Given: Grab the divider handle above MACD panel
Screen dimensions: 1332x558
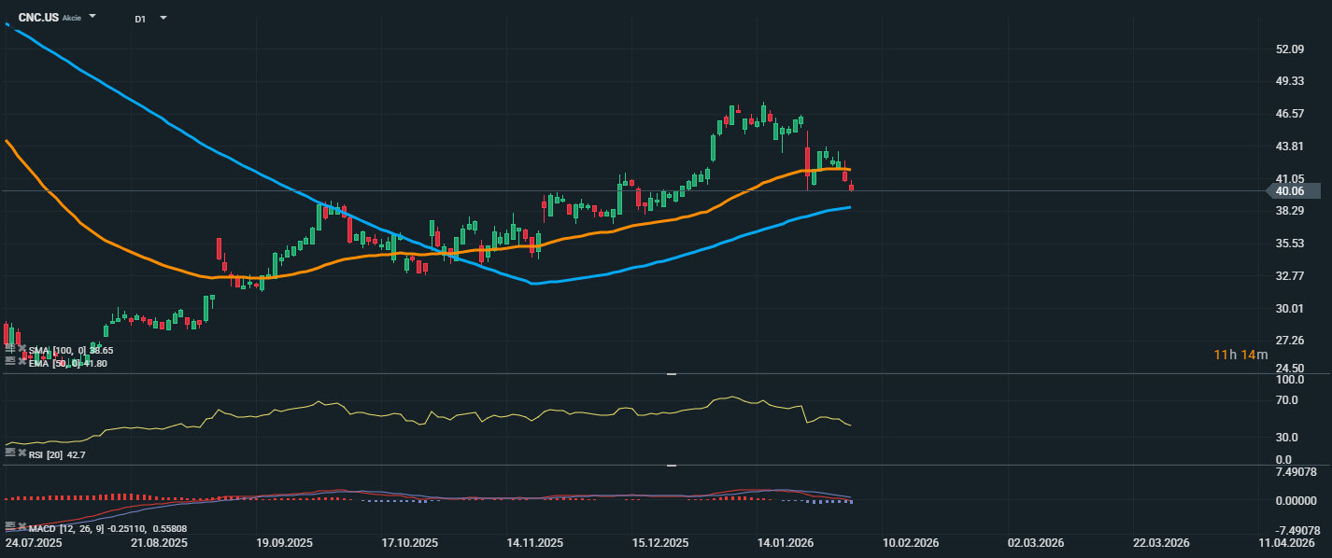Looking at the screenshot, I should (671, 465).
